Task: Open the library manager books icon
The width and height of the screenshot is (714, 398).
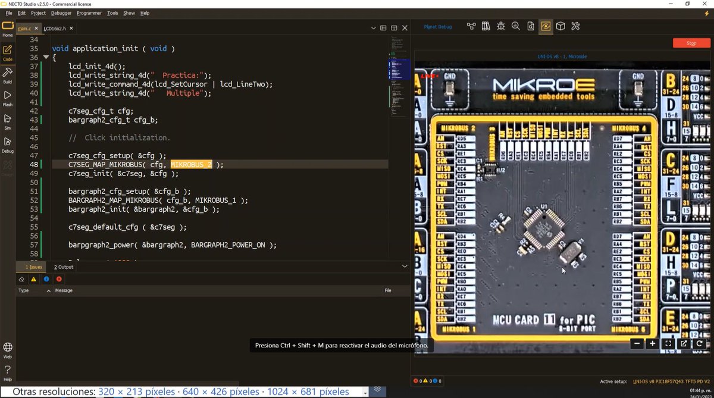Action: 486,26
